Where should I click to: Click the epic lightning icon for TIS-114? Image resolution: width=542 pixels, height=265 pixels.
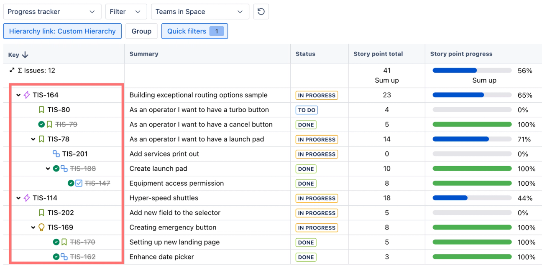27,198
